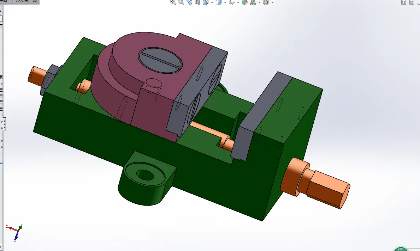Click the right-pointing window tile button
The height and width of the screenshot is (251, 420).
(412, 2)
